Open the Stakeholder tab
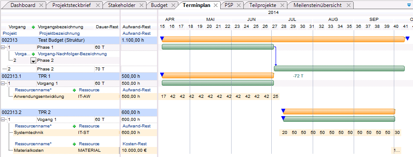The image size is (413, 157). pyautogui.click(x=121, y=5)
